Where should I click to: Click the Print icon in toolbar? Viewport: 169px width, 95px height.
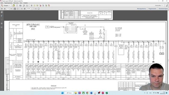pyautogui.click(x=20, y=6)
